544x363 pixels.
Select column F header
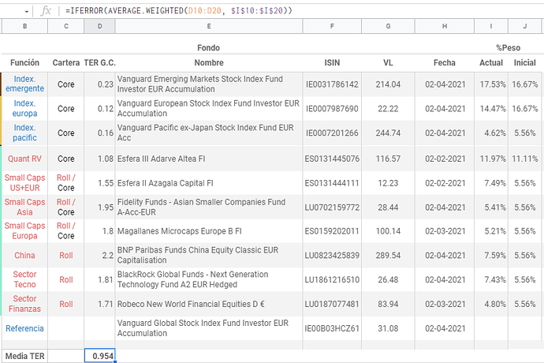click(x=332, y=27)
